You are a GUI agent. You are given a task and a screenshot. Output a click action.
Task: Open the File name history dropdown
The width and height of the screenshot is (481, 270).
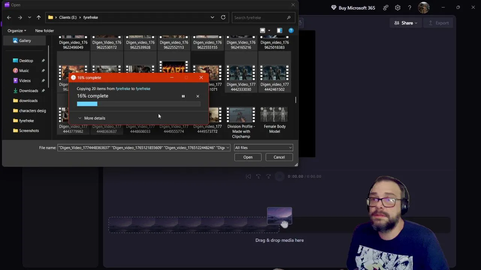(227, 148)
